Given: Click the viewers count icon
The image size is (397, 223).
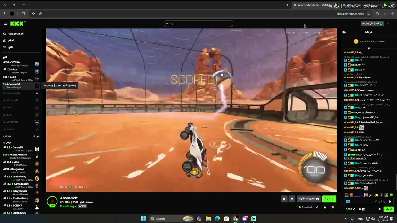Looking at the screenshot, I should 300,207.
